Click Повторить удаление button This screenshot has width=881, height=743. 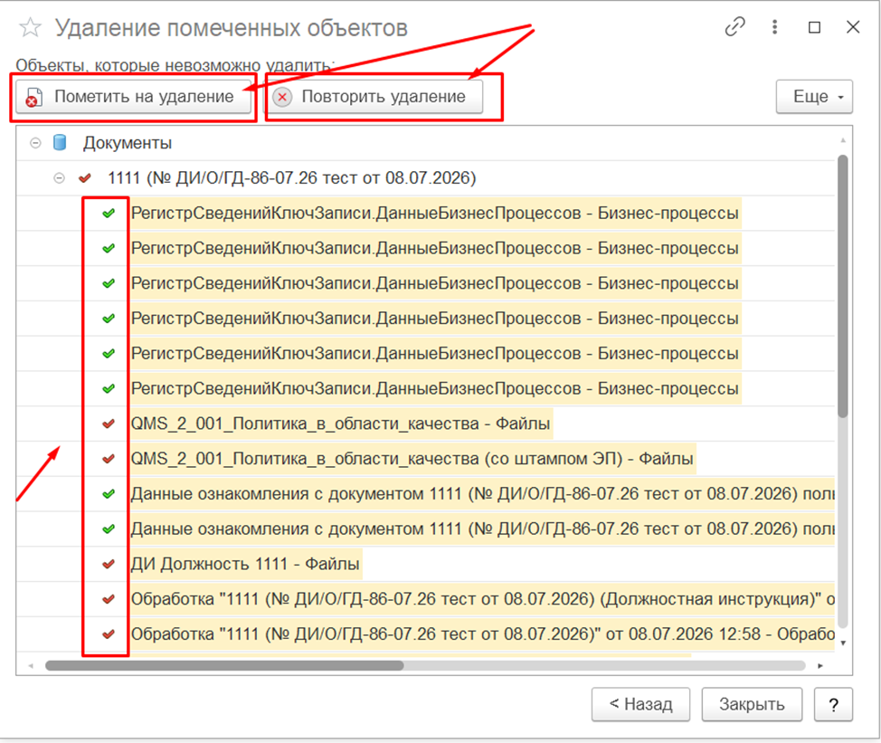(x=374, y=97)
